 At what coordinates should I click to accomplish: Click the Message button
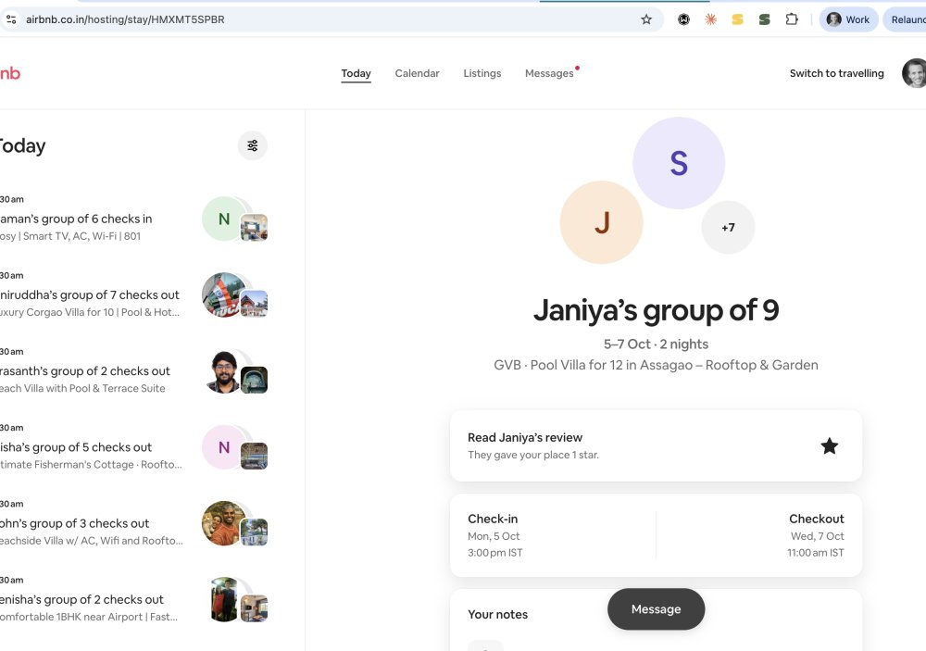click(657, 609)
